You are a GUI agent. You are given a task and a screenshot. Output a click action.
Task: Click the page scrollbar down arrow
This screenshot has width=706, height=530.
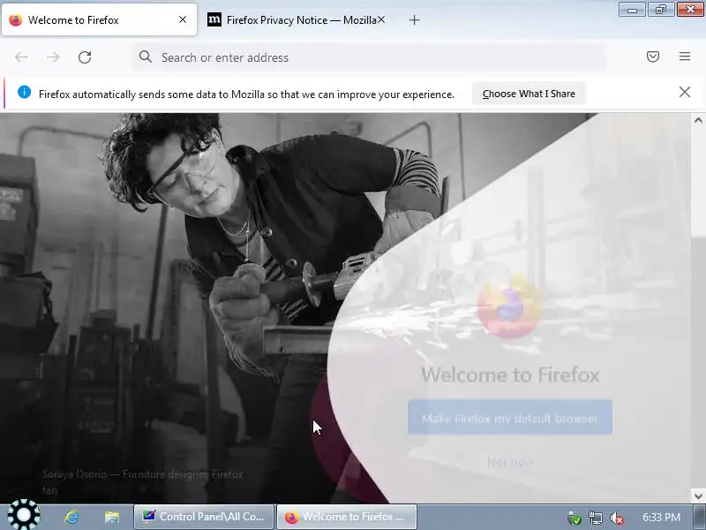698,496
